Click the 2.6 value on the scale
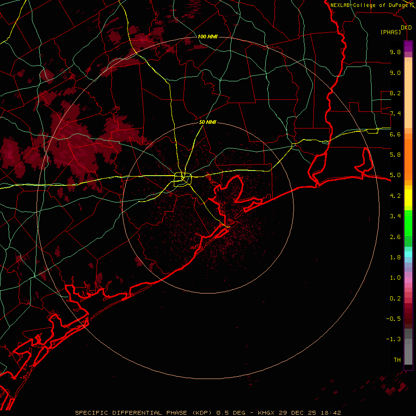Image resolution: width=416 pixels, height=416 pixels. [x=395, y=237]
